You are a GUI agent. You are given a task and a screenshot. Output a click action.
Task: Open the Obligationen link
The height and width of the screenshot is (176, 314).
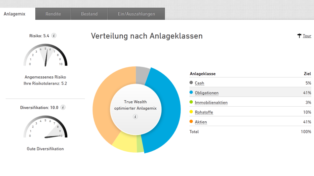click(207, 93)
